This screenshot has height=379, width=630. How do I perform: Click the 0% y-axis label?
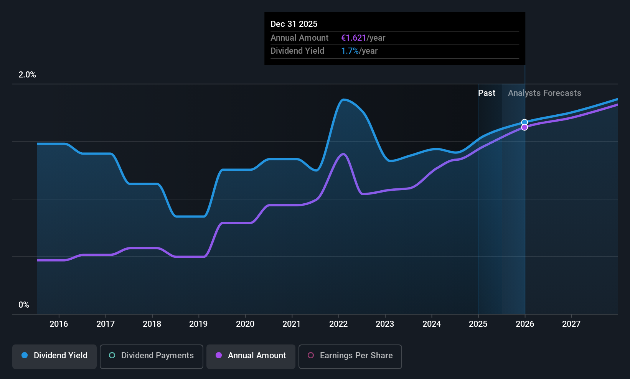click(24, 305)
